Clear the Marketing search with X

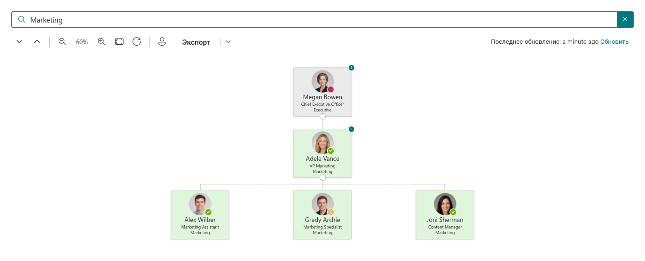click(x=625, y=19)
